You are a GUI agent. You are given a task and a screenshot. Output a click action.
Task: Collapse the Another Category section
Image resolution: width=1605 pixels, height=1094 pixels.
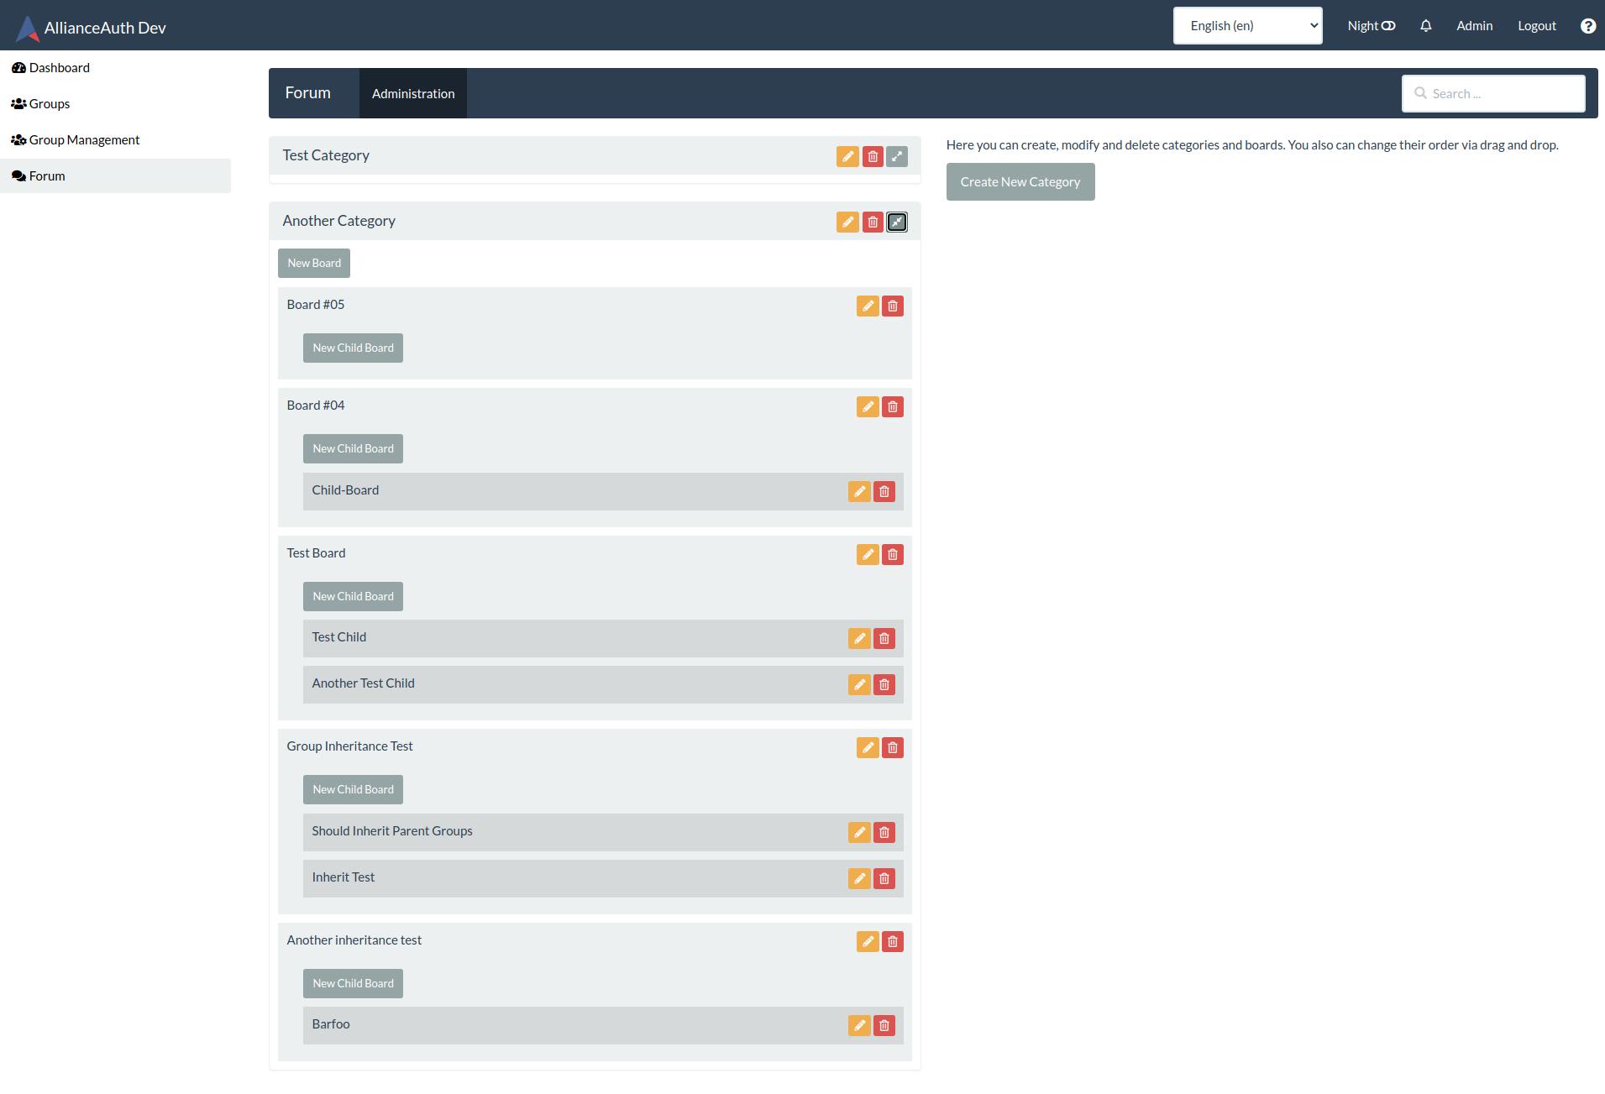896,222
